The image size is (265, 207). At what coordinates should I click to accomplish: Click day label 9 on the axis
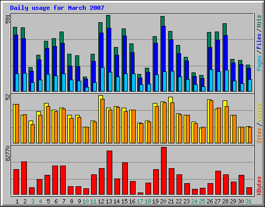pyautogui.click(x=79, y=201)
